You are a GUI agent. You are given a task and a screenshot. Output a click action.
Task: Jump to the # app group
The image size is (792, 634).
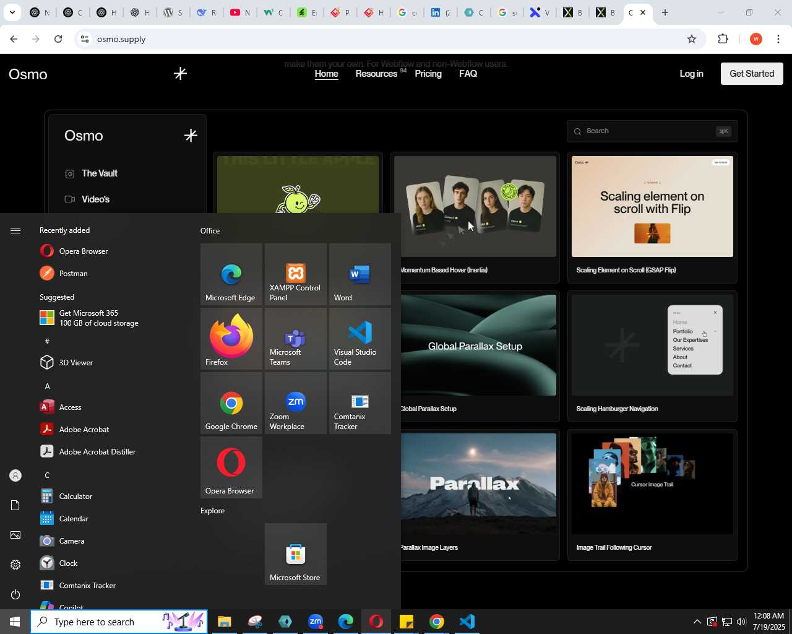pos(47,342)
